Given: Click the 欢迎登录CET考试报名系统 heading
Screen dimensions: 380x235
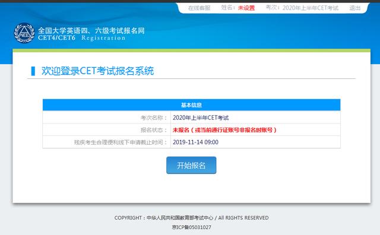Looking at the screenshot, I should click(97, 71).
